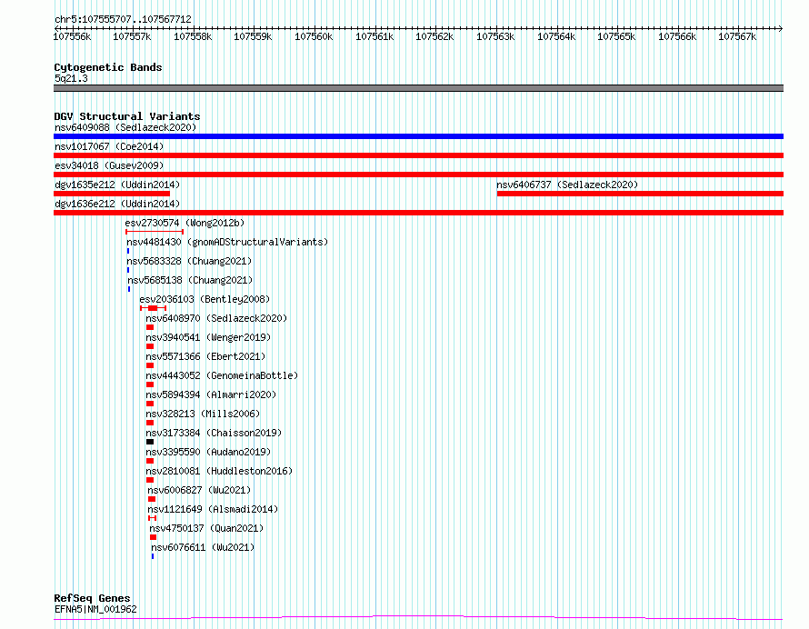Click the Cytogenetic Bands track title
The height and width of the screenshot is (629, 809).
(108, 67)
